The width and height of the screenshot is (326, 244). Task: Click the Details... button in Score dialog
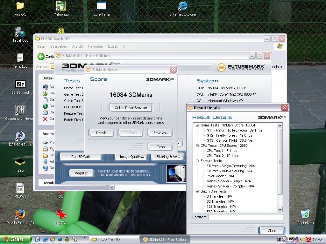[x=102, y=133]
